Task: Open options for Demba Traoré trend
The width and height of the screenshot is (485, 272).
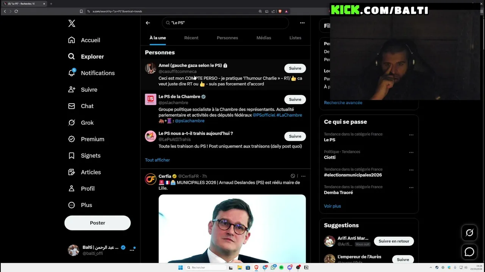Action: [411, 188]
